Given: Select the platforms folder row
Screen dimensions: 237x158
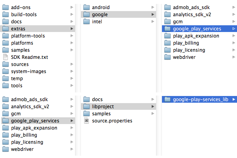Looking at the screenshot, I should coord(38,43).
